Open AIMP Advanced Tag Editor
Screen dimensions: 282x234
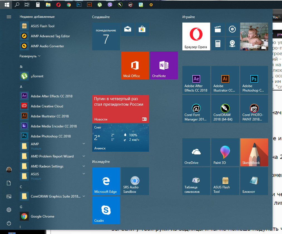click(53, 36)
